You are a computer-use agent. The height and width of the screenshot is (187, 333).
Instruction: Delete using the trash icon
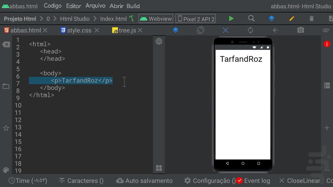[x=311, y=18]
